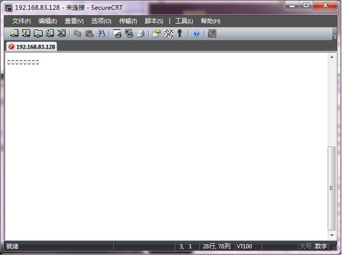The height and width of the screenshot is (255, 342).
Task: Click the window resize grip in status bar
Action: point(334,247)
